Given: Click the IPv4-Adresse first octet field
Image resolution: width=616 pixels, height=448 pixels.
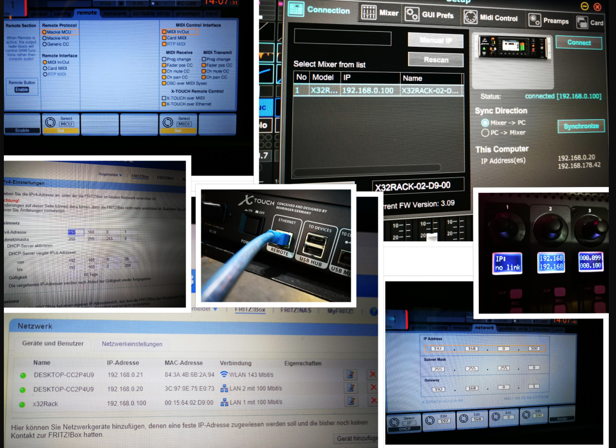Looking at the screenshot, I should tap(76, 232).
